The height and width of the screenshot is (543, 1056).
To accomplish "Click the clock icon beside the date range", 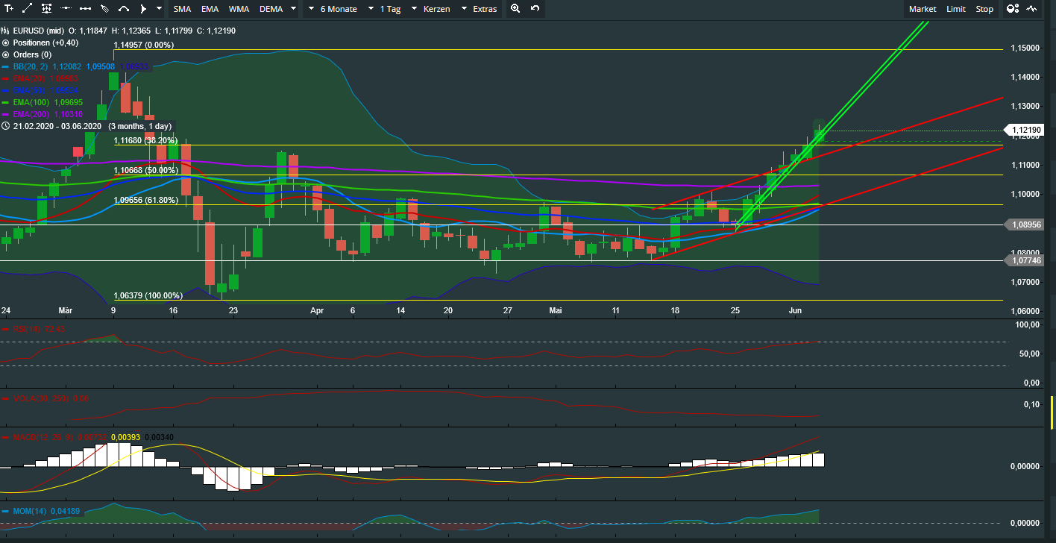I will (x=6, y=126).
